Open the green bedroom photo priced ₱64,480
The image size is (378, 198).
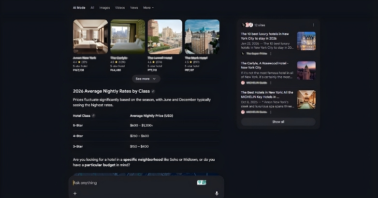[128, 37]
